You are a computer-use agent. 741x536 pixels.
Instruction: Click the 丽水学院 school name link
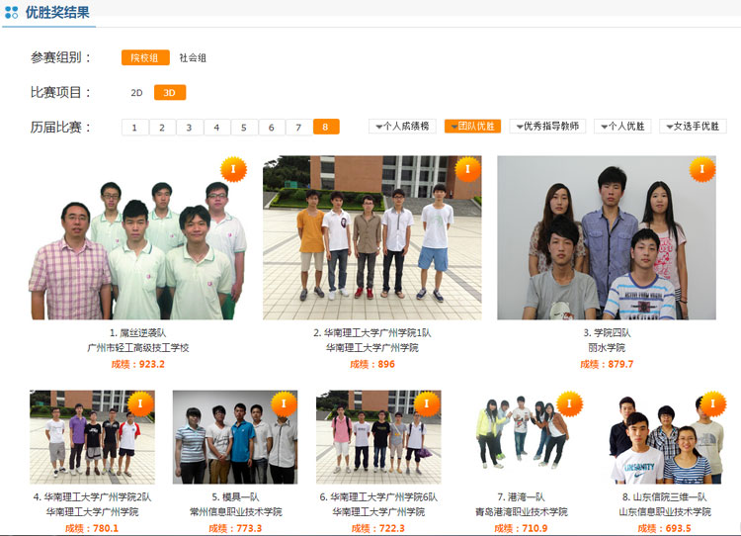click(x=607, y=348)
